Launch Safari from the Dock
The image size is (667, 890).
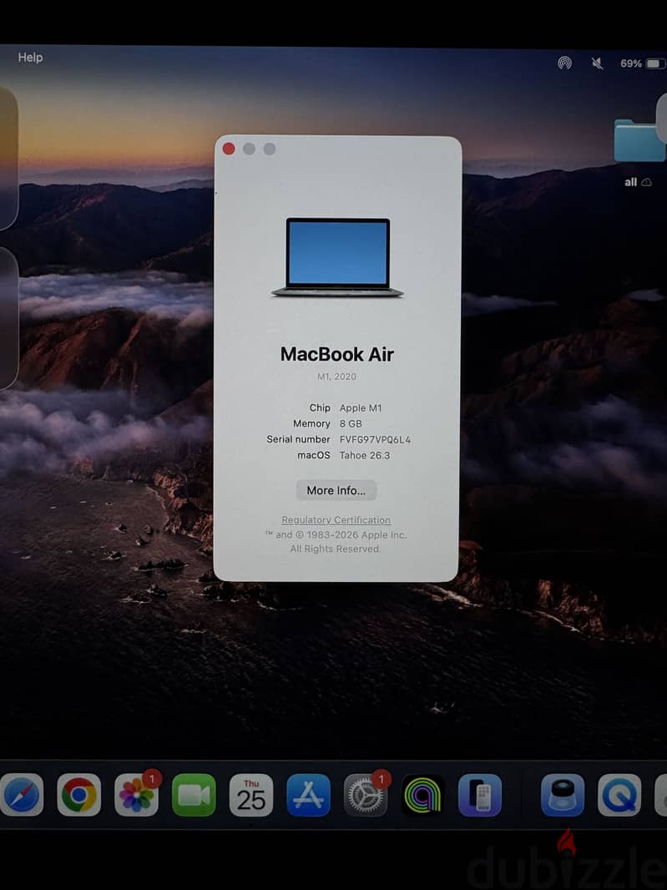(22, 795)
